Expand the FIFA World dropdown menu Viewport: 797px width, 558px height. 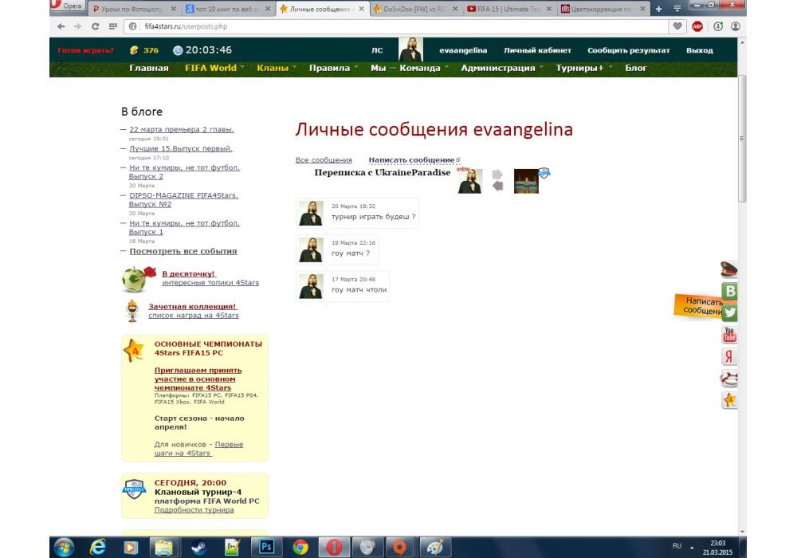pos(211,69)
